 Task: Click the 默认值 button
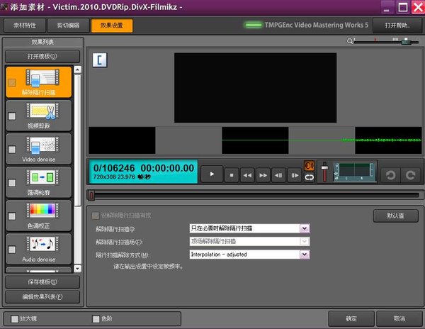click(x=396, y=216)
